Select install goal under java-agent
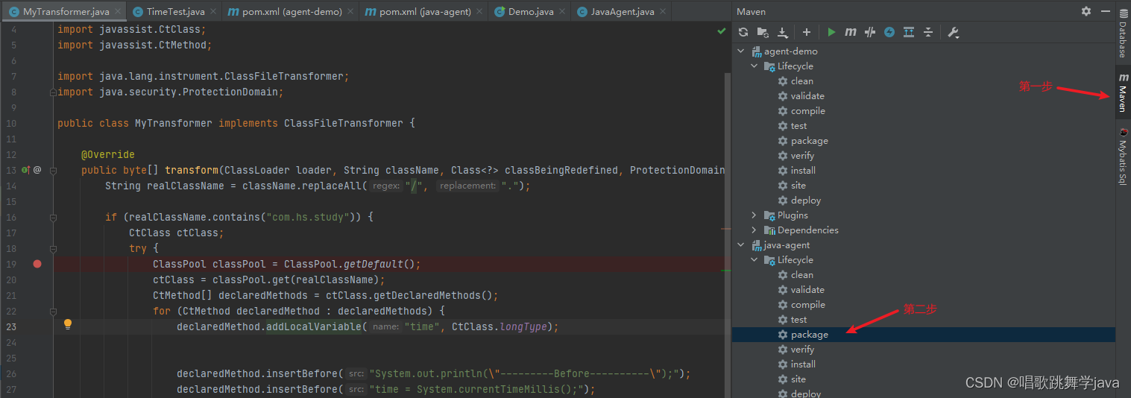 pos(803,364)
